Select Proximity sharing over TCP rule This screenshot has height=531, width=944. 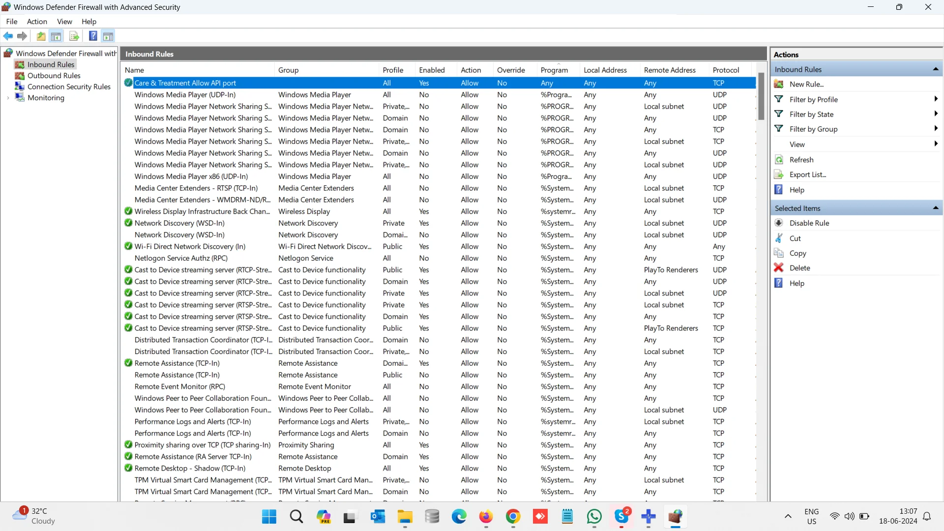(439, 445)
